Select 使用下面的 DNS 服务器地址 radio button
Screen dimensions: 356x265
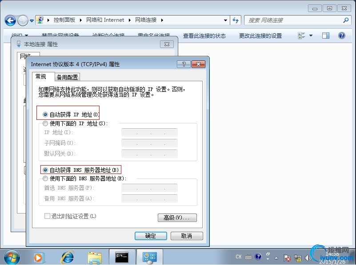pos(45,178)
